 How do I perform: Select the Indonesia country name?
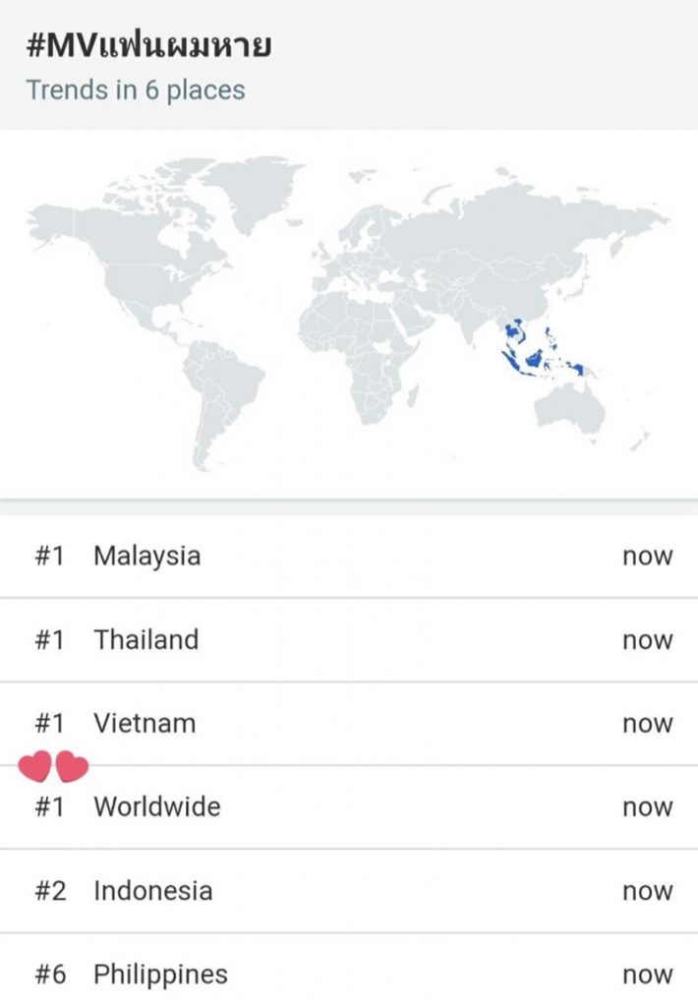152,891
